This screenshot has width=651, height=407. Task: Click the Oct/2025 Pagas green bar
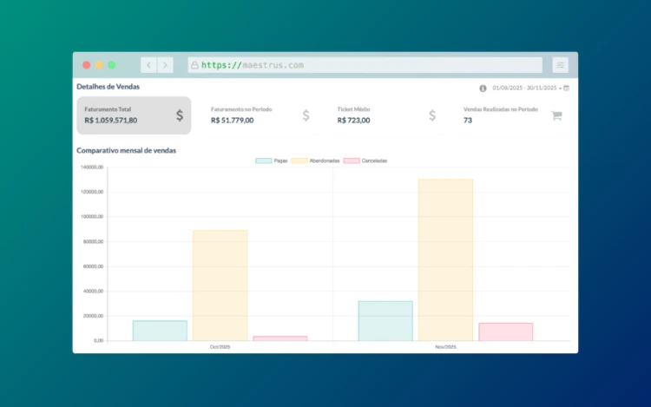coord(160,331)
